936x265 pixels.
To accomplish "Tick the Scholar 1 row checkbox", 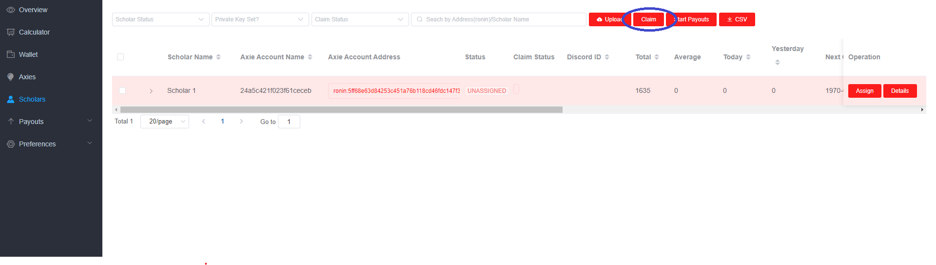I will coord(122,90).
